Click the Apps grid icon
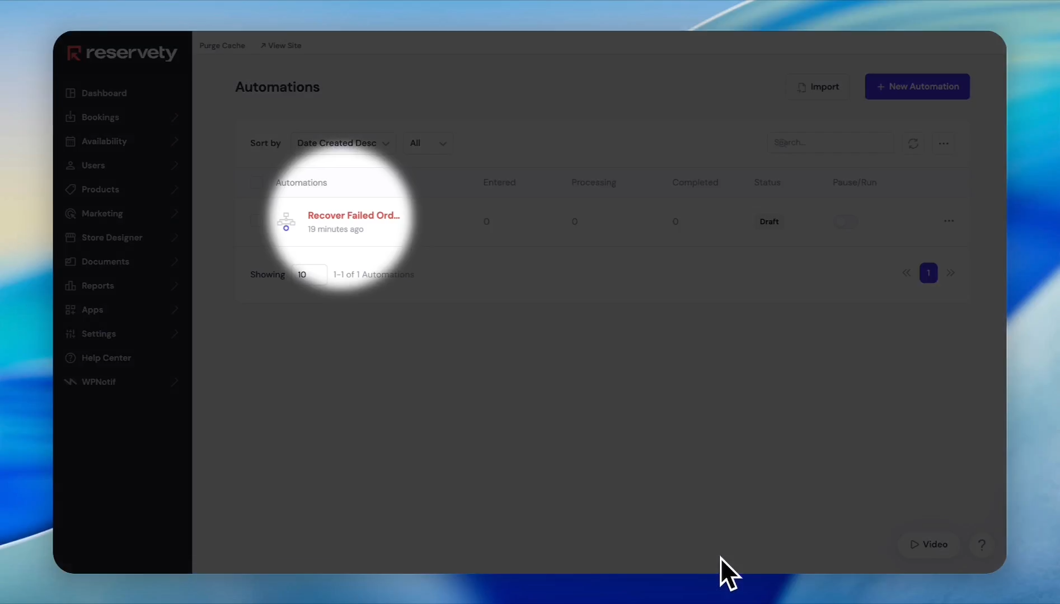1060x604 pixels. (70, 309)
